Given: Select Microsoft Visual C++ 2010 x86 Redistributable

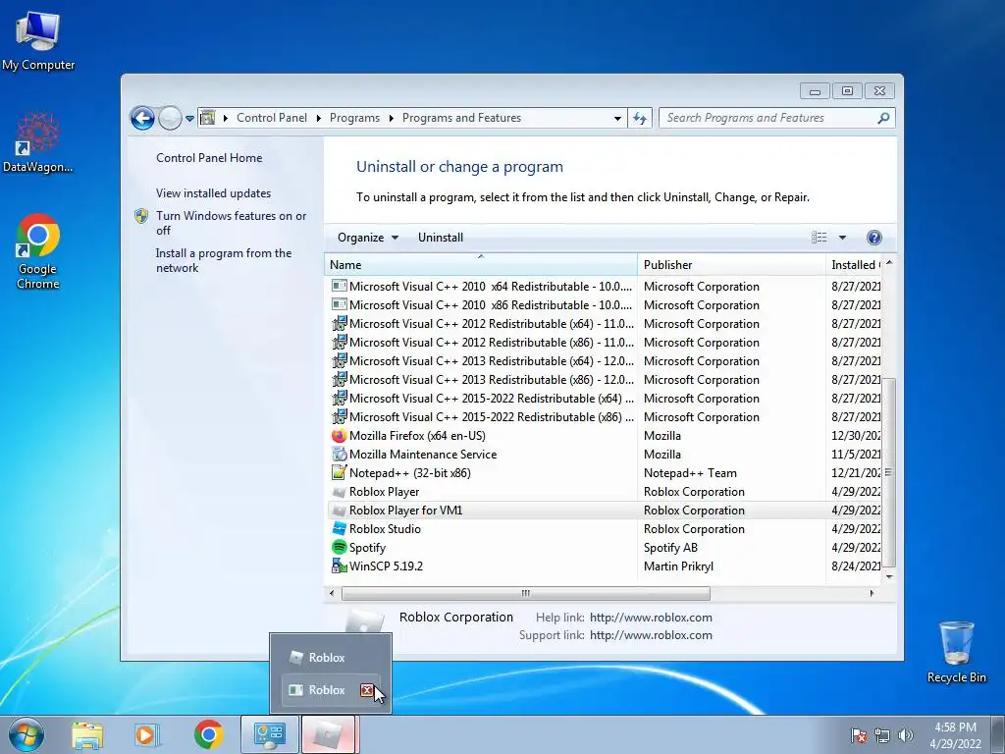Looking at the screenshot, I should [x=490, y=305].
